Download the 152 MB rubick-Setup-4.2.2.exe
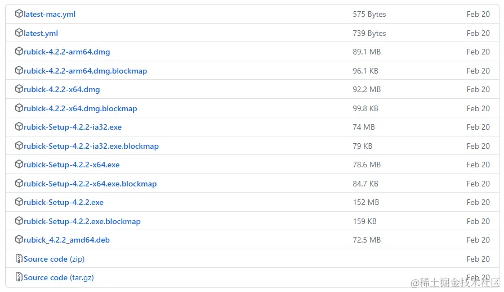Screen dimensions: 504x292 63,202
